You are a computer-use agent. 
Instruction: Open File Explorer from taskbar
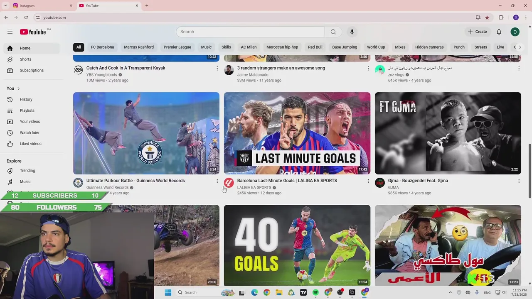click(278, 292)
